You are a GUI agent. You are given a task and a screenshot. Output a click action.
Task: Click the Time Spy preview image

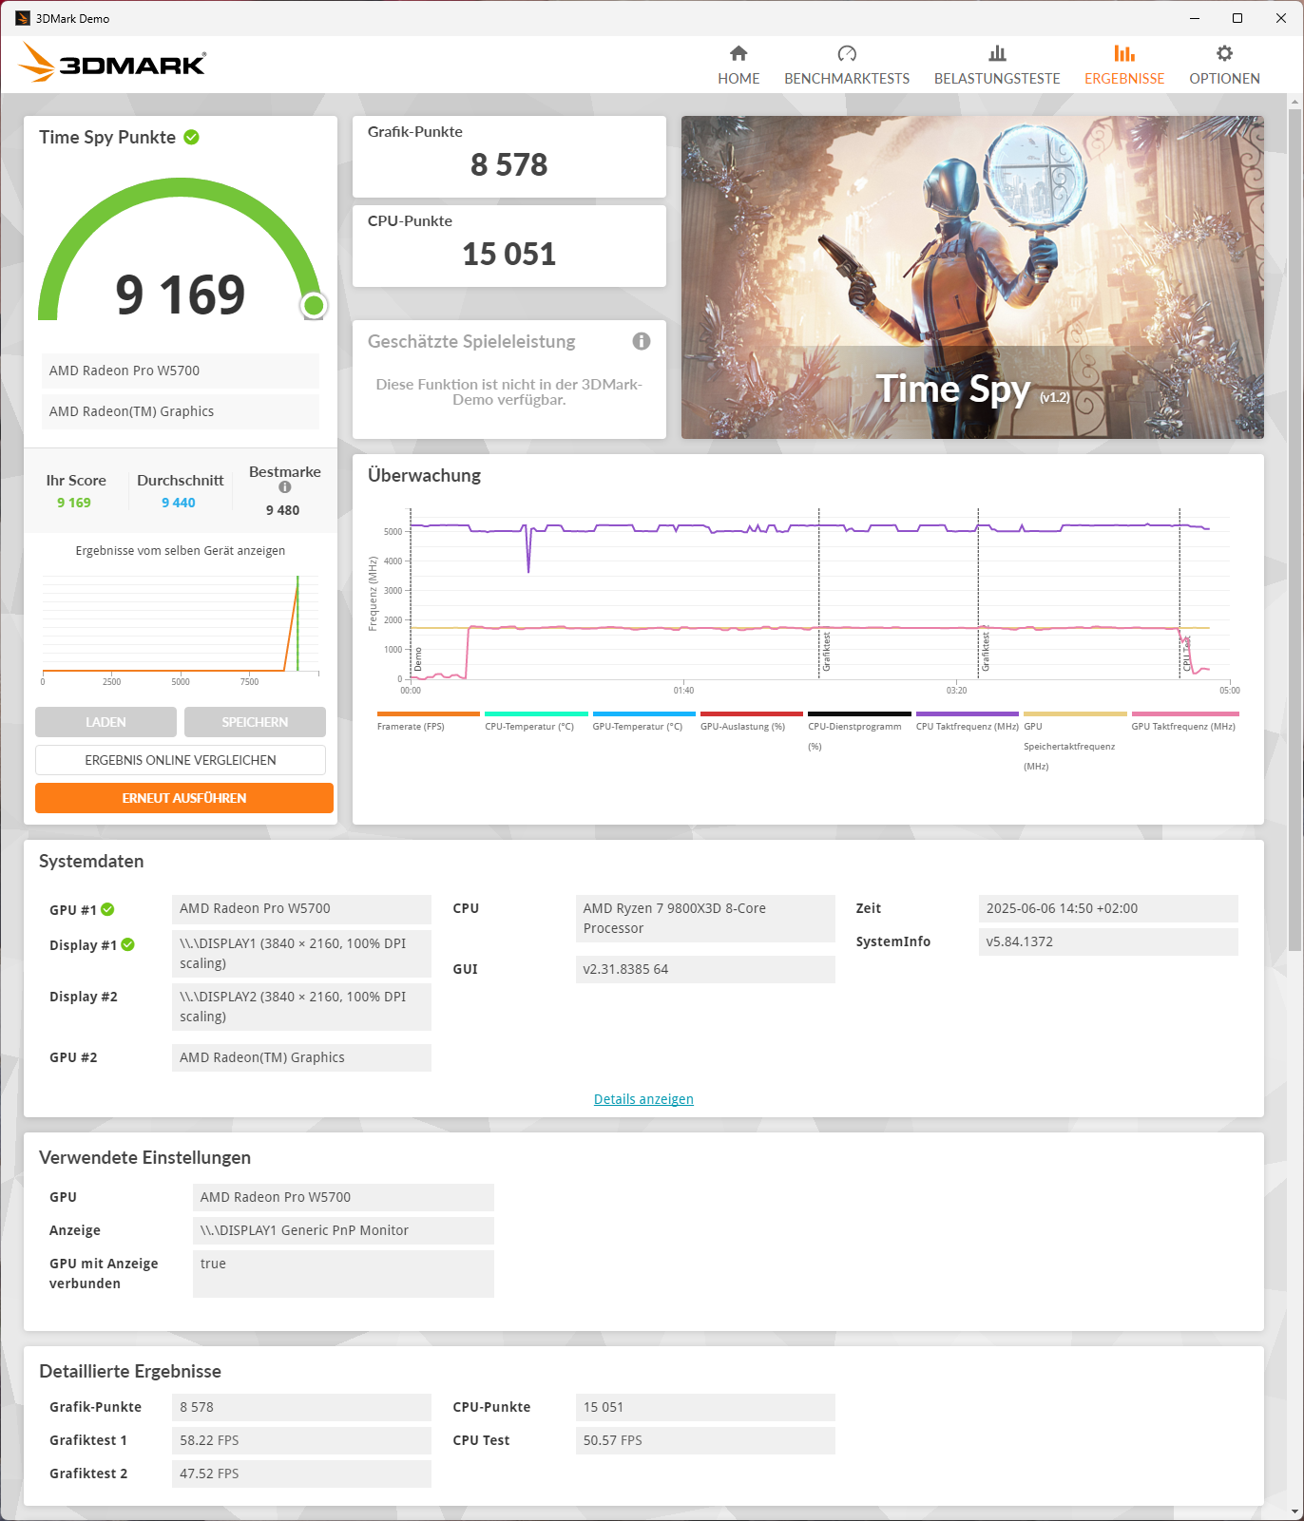pyautogui.click(x=972, y=277)
